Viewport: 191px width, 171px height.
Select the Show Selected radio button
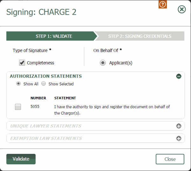[x=44, y=84]
